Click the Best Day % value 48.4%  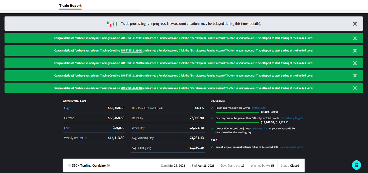199,108
